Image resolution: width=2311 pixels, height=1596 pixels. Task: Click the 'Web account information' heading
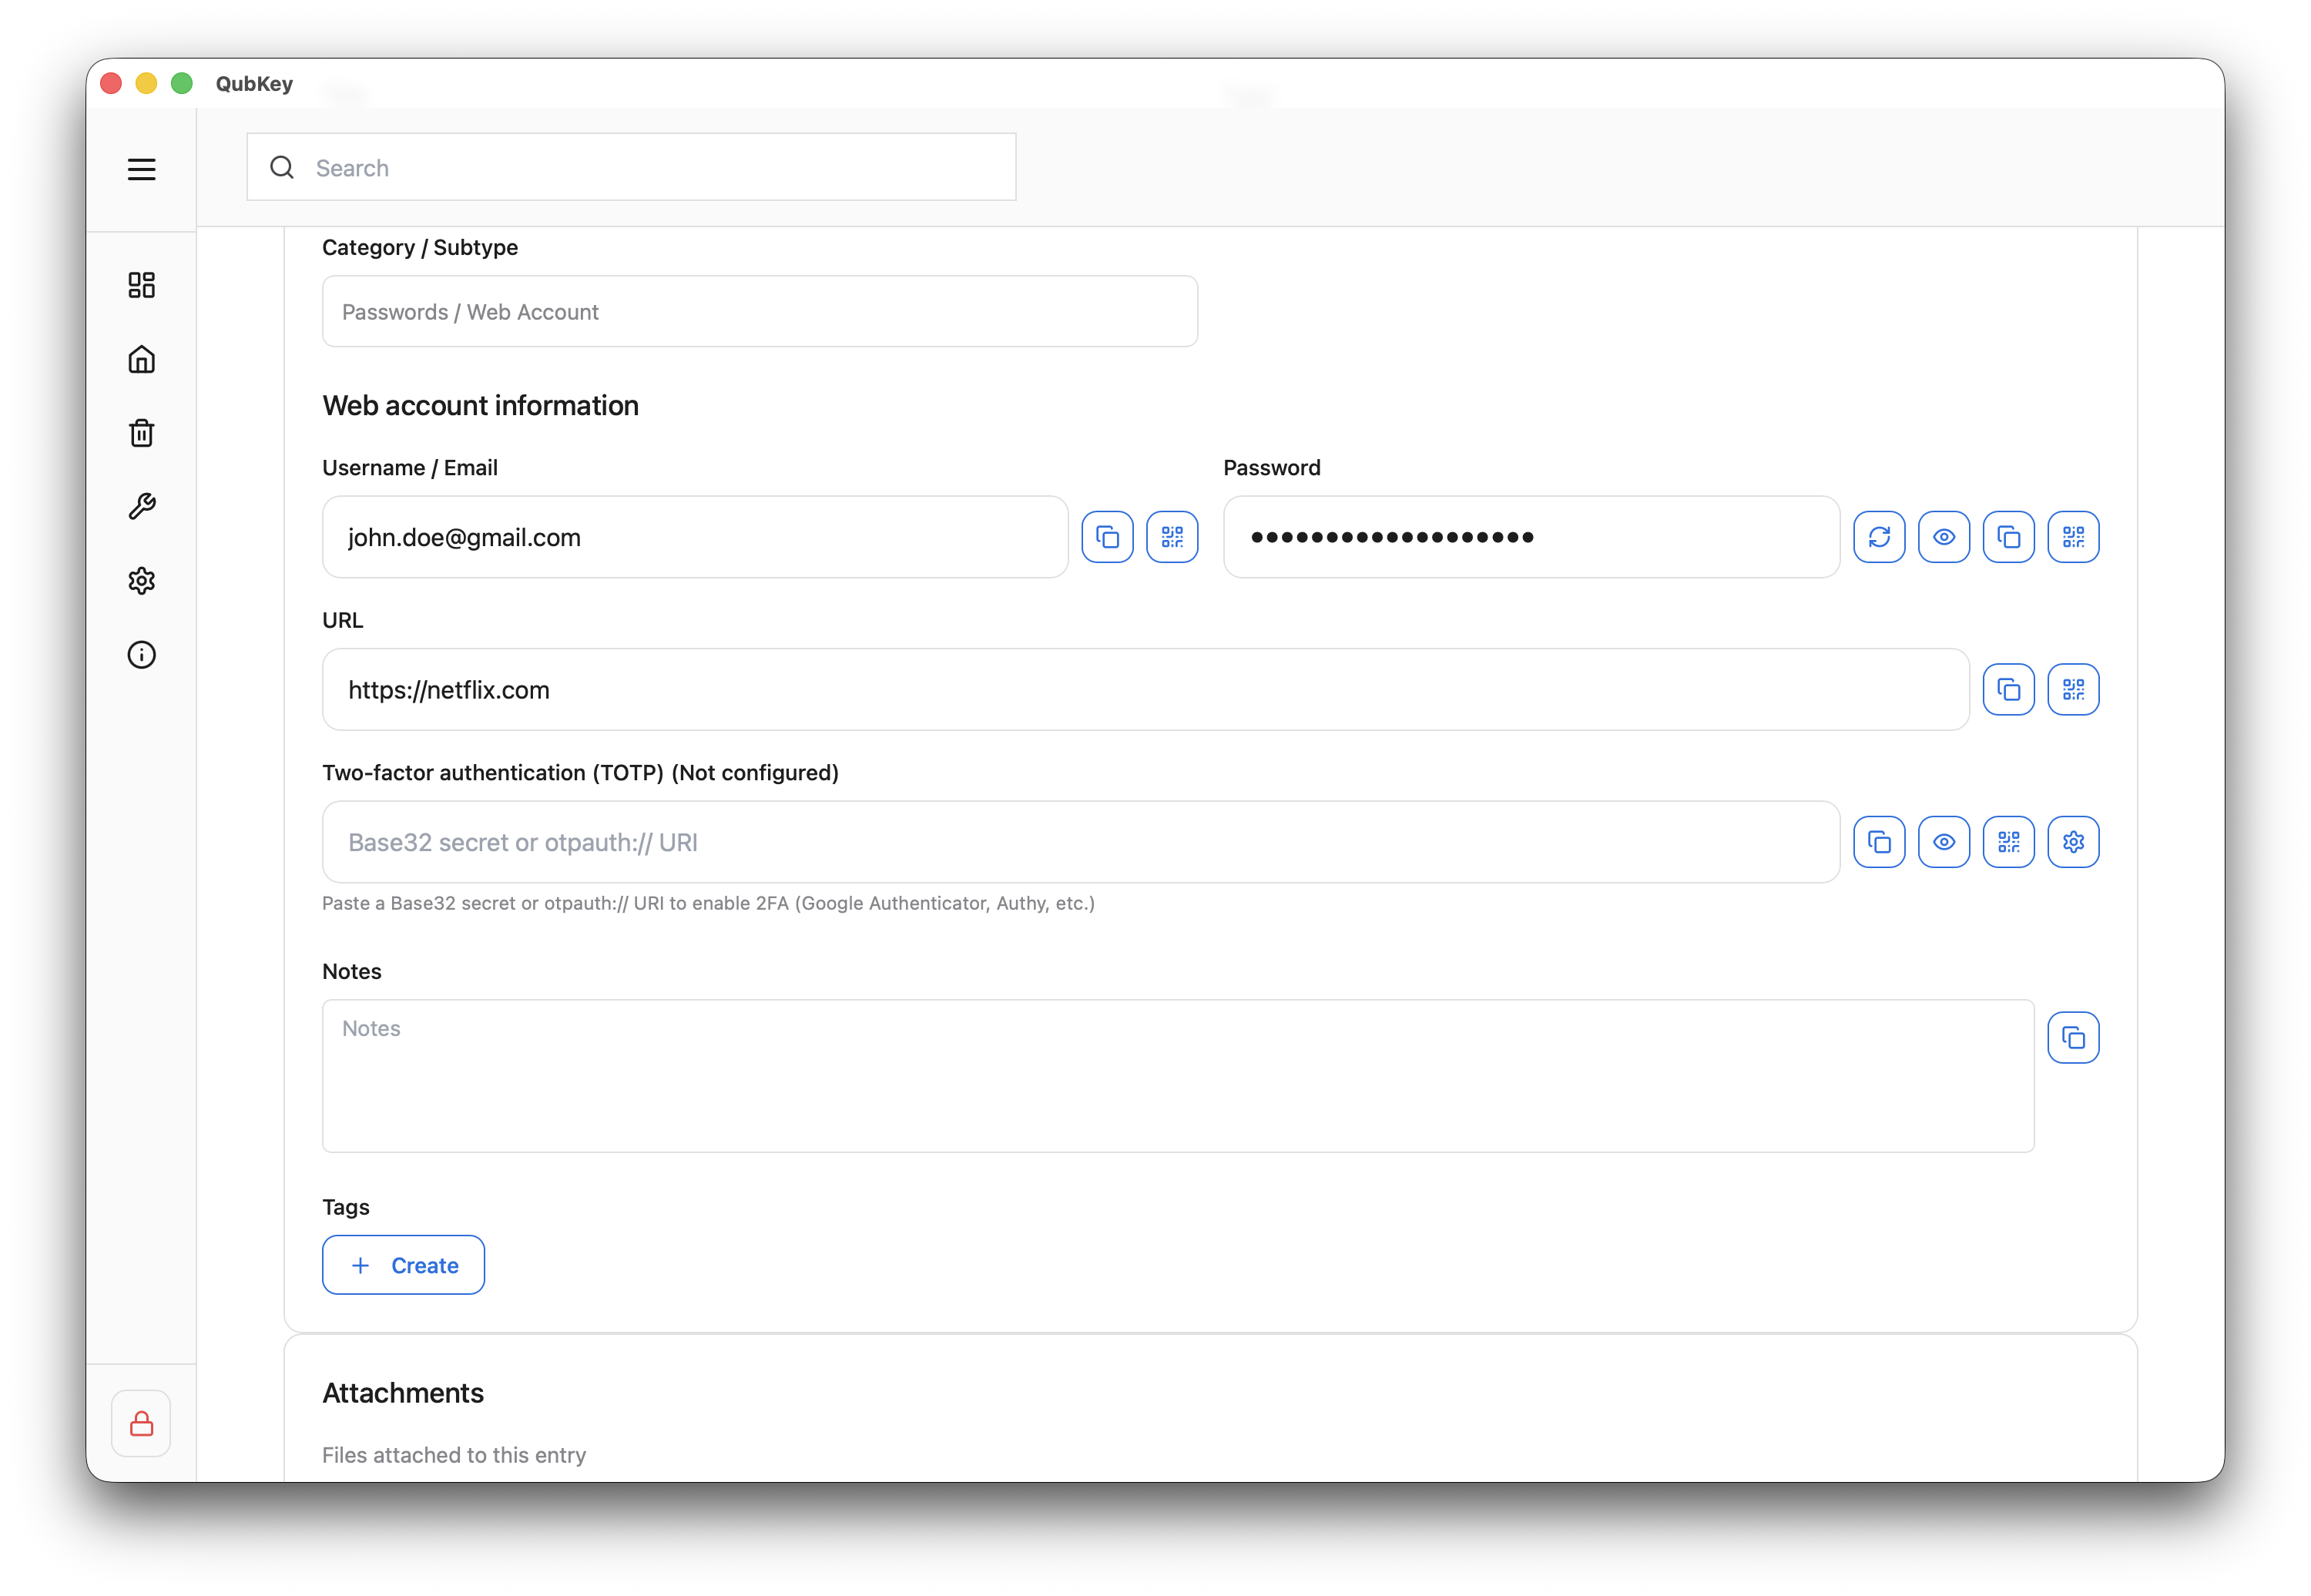[x=480, y=405]
